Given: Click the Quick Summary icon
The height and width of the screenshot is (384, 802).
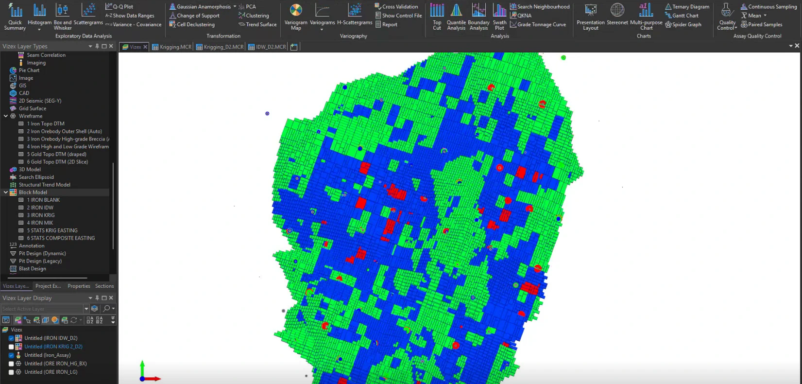Looking at the screenshot, I should pos(15,17).
